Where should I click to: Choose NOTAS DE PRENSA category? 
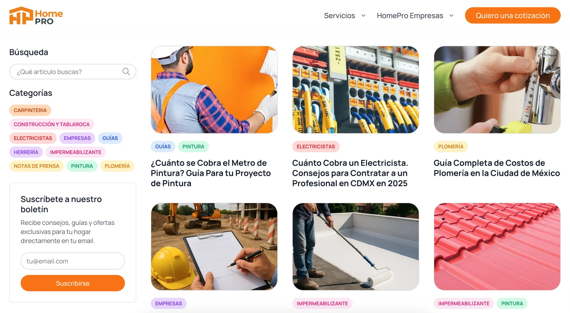[36, 166]
